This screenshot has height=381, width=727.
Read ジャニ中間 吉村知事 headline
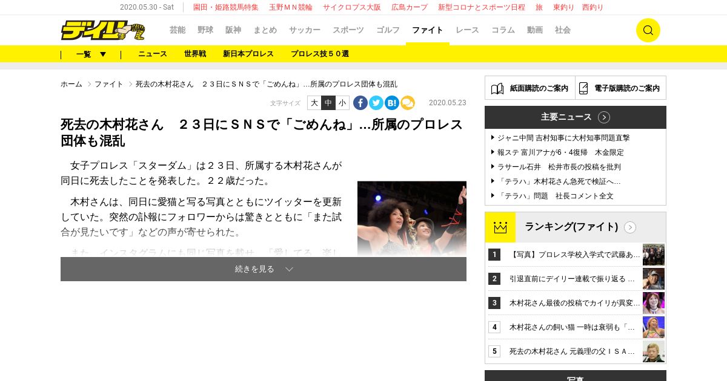[563, 138]
